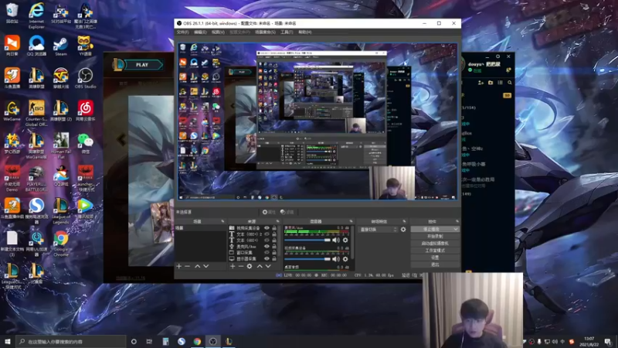Open the Scene Collection menu in OBS

click(x=265, y=32)
